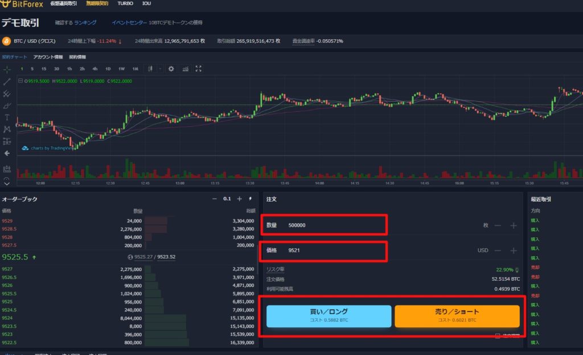Click the mark price 9523.52
583x355 pixels.
coord(166,257)
